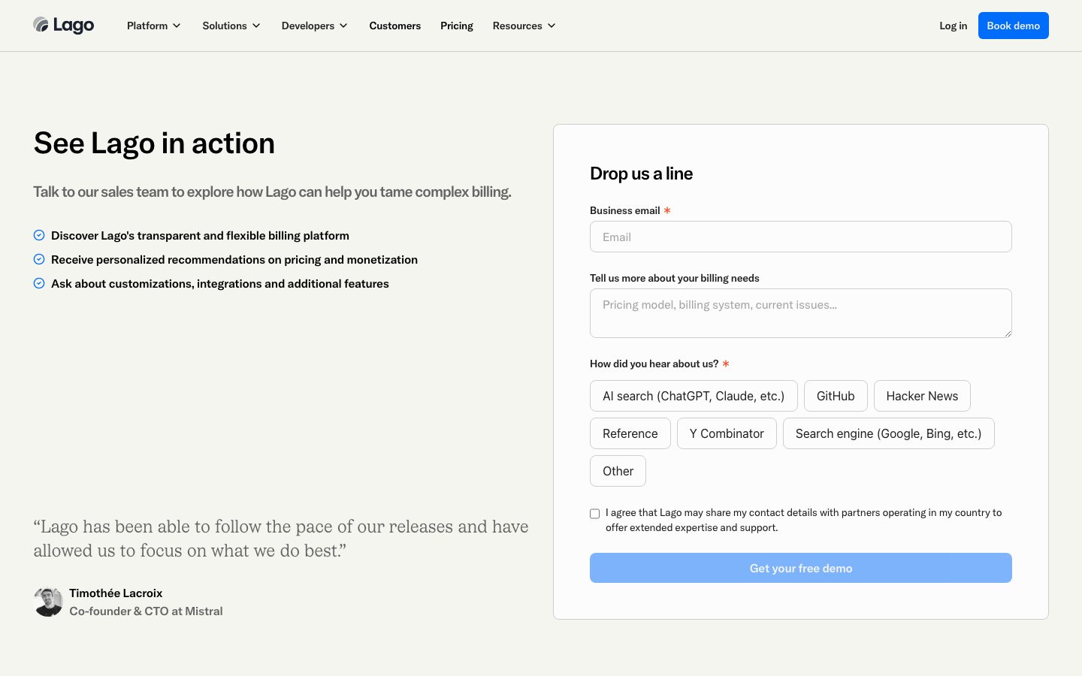Expand the Solutions menu
Image resolution: width=1082 pixels, height=676 pixels.
231,26
